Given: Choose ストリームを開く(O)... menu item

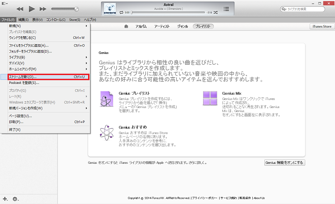Looking at the screenshot, I should click(x=48, y=77).
